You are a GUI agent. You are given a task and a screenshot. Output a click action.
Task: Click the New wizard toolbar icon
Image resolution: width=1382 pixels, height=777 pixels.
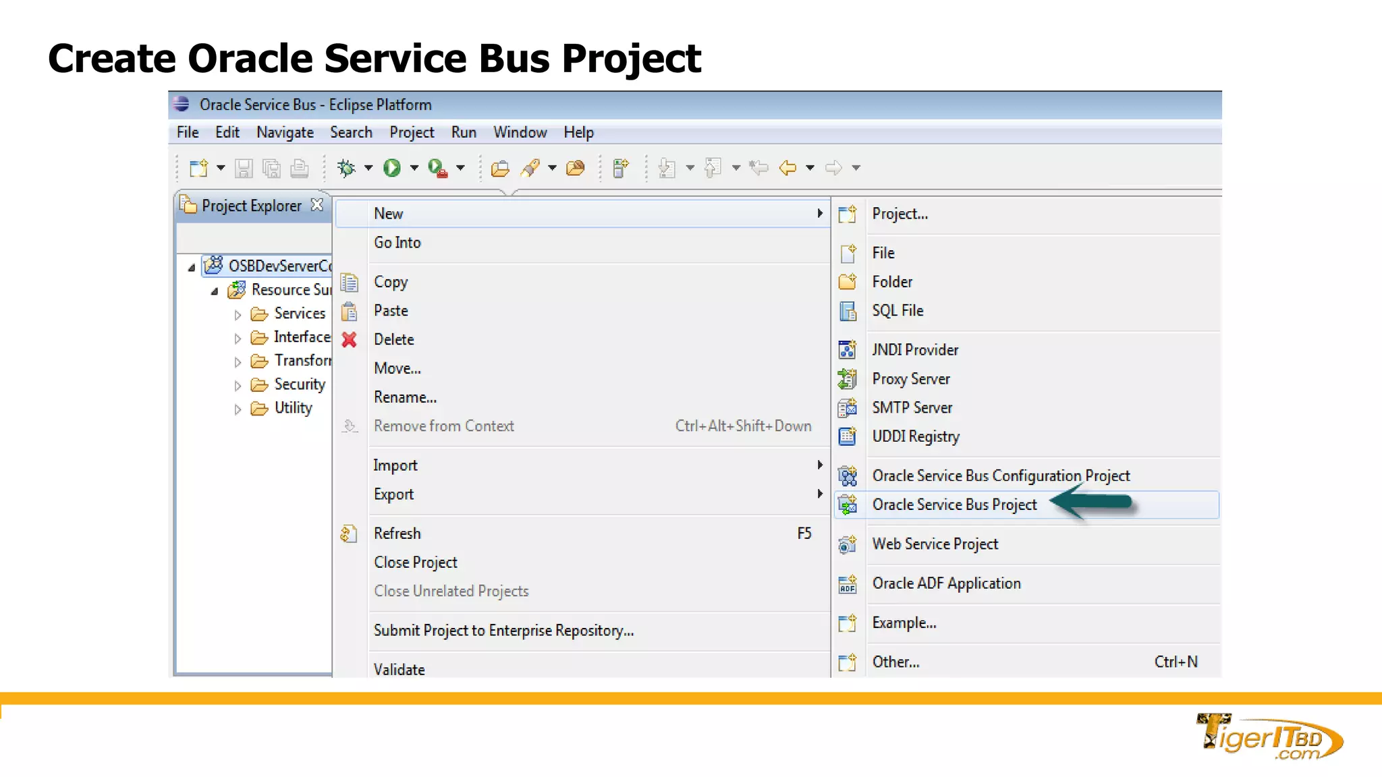pyautogui.click(x=198, y=168)
